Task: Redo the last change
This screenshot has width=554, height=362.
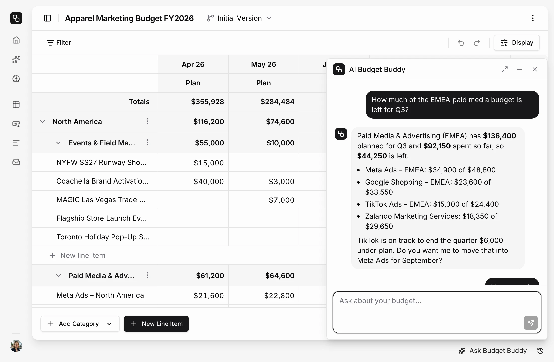Action: click(477, 43)
